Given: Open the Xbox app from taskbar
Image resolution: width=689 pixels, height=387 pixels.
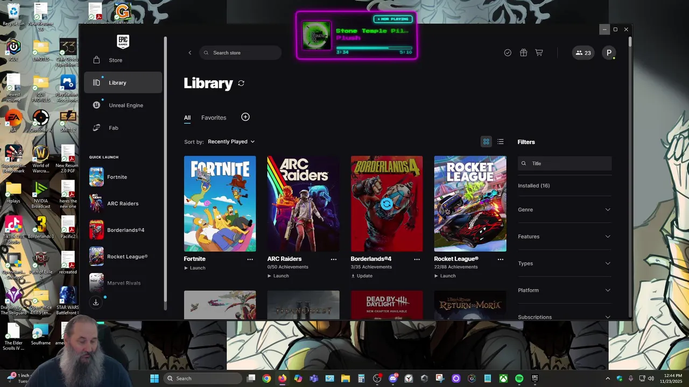Looking at the screenshot, I should [503, 378].
